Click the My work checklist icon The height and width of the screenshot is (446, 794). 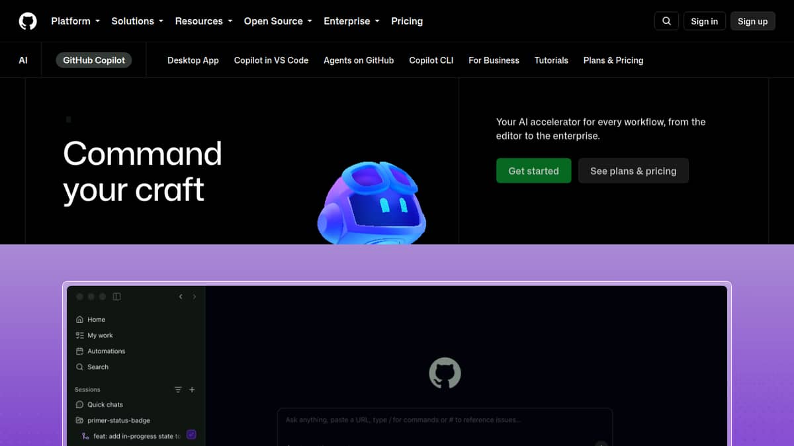point(80,335)
